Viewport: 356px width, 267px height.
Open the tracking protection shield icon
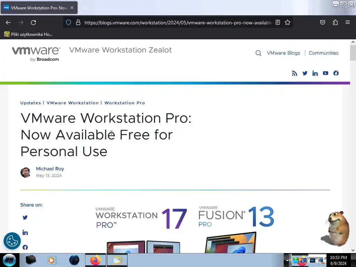[68, 22]
